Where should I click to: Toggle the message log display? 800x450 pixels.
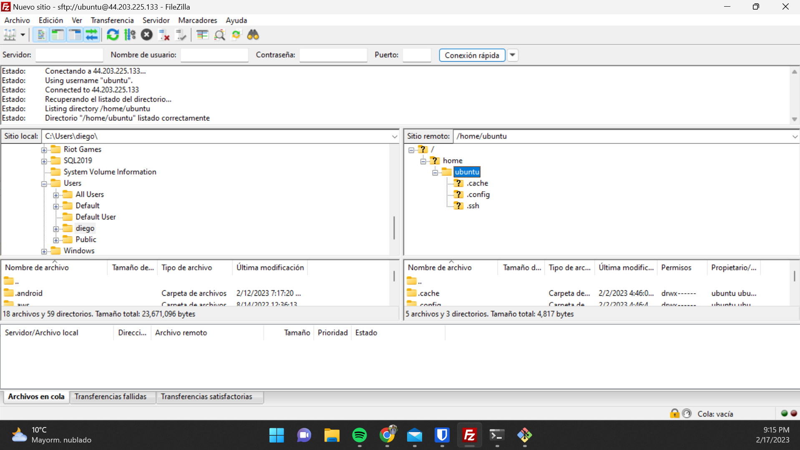[40, 35]
